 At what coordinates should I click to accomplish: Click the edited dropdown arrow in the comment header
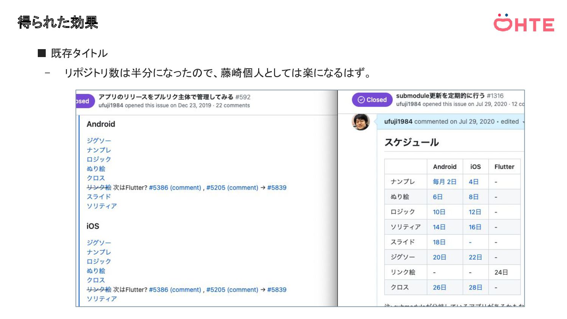[523, 122]
